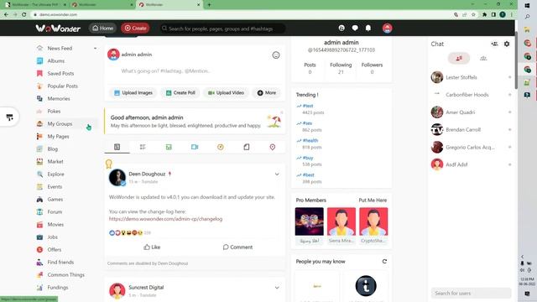This screenshot has height=302, width=537.
Task: Focus the What's going on post field
Action: coord(195,70)
